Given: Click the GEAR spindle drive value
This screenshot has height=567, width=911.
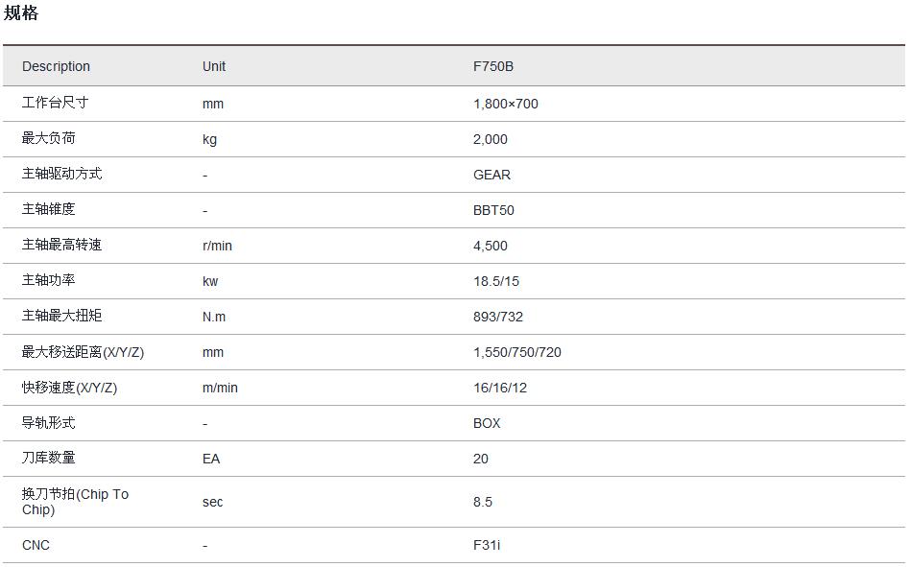Looking at the screenshot, I should (491, 175).
